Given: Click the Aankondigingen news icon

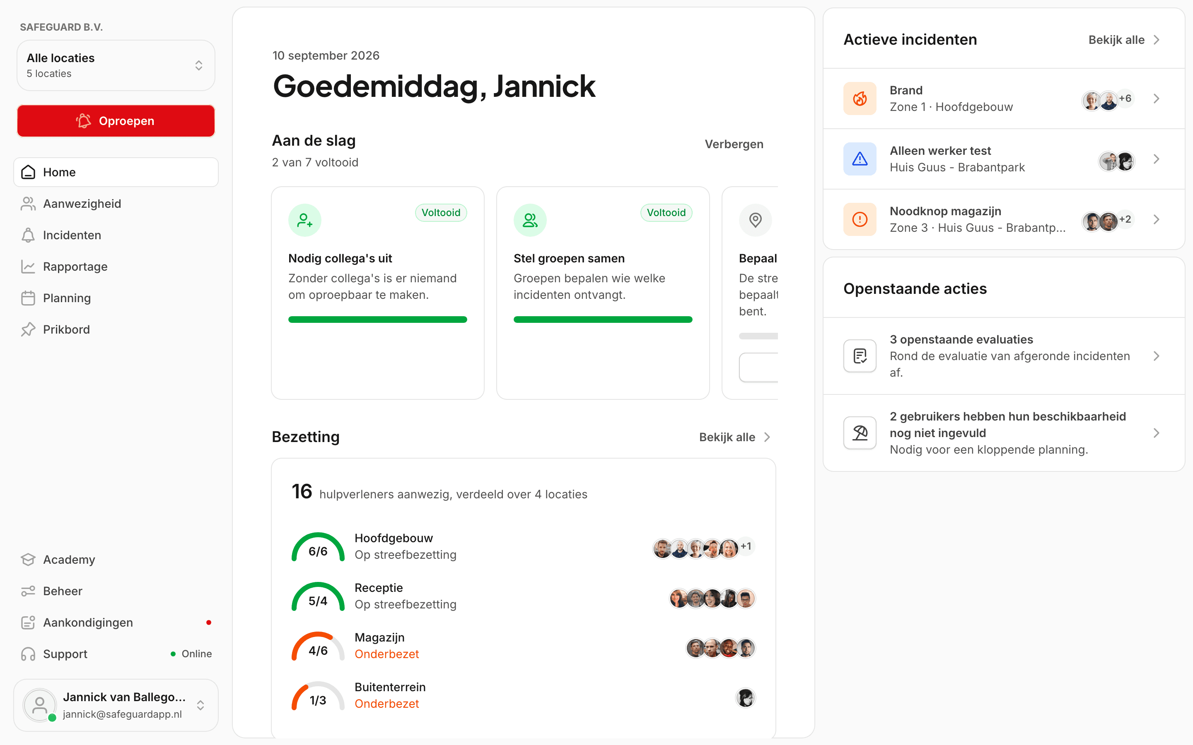Looking at the screenshot, I should [x=28, y=623].
